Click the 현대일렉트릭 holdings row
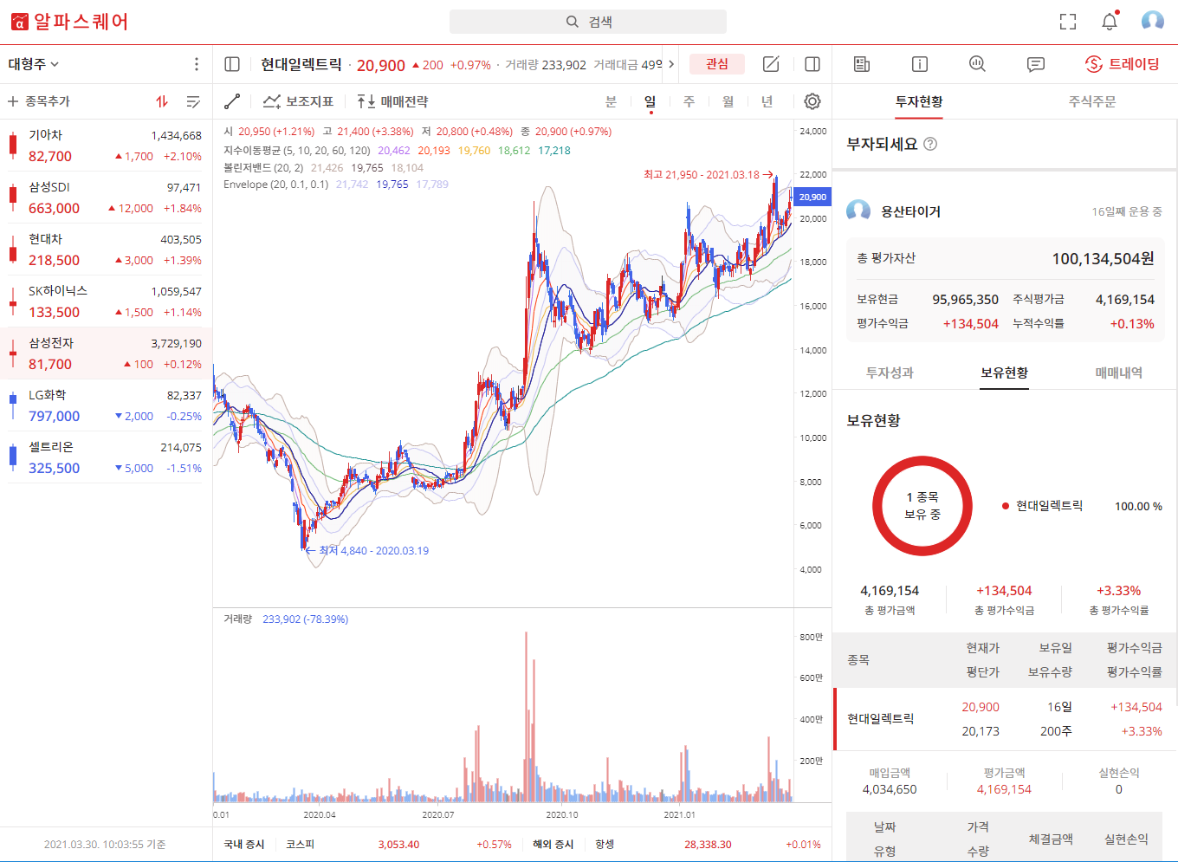The image size is (1178, 862). (1005, 719)
